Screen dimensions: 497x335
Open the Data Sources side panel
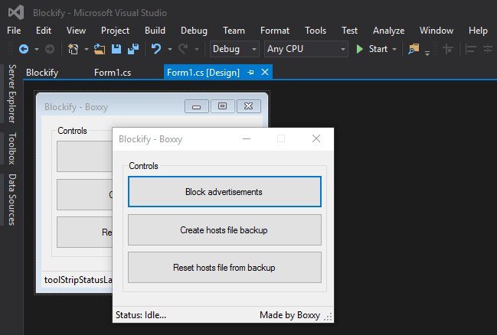point(11,200)
